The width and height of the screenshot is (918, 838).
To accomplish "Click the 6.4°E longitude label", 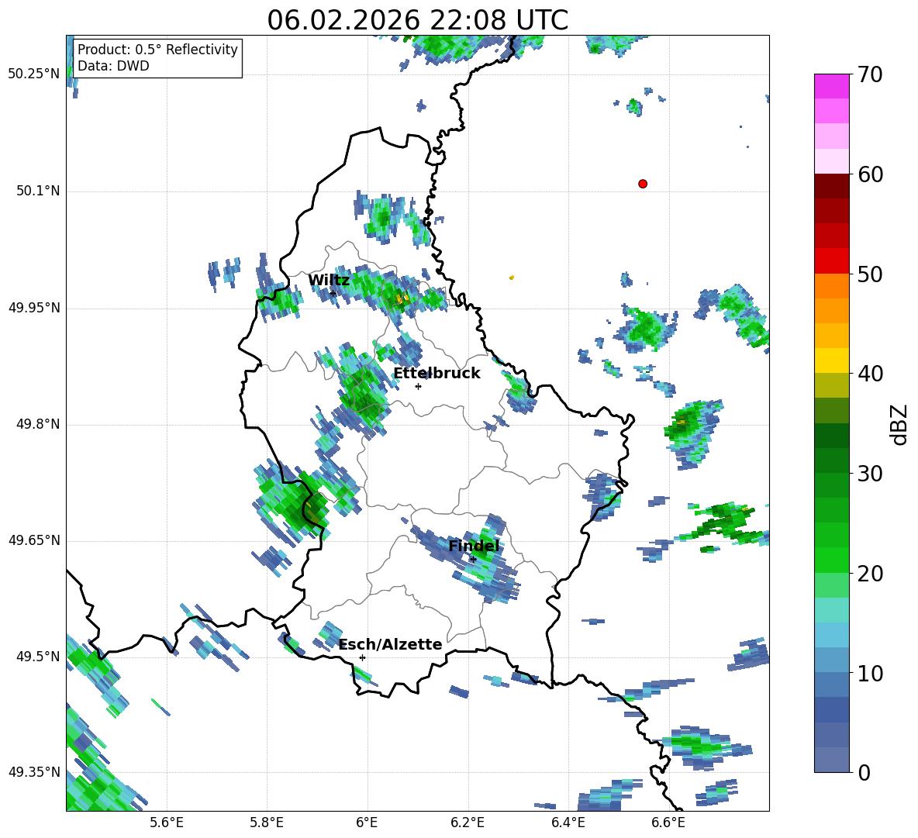I will (x=568, y=822).
